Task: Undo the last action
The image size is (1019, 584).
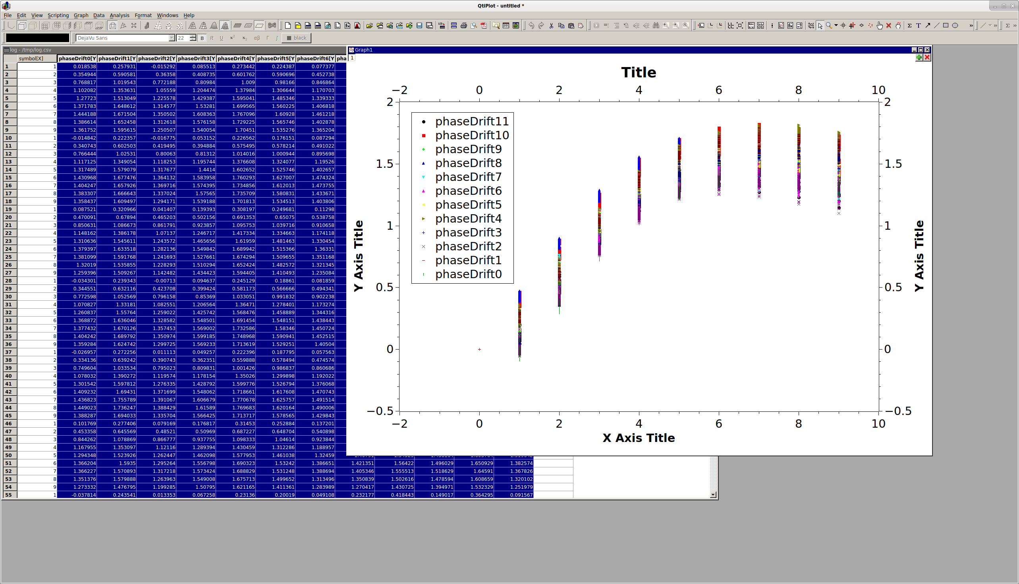Action: 531,26
